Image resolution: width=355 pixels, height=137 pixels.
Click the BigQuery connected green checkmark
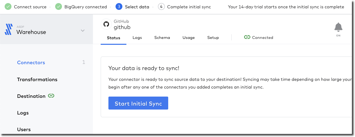58,7
